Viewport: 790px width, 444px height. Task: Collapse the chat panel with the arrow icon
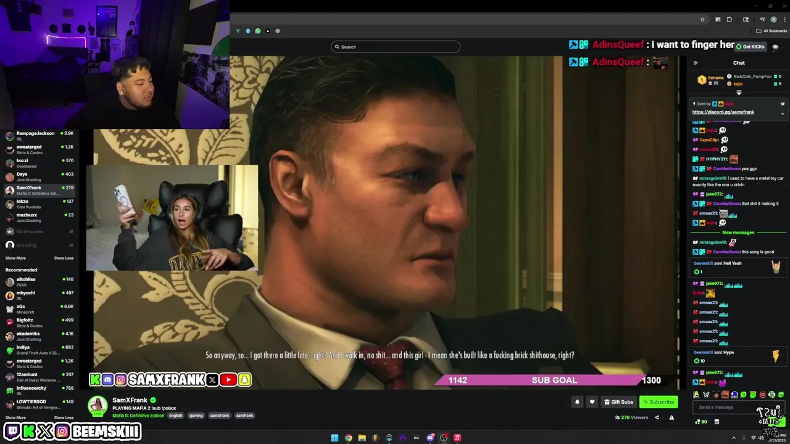tap(696, 63)
